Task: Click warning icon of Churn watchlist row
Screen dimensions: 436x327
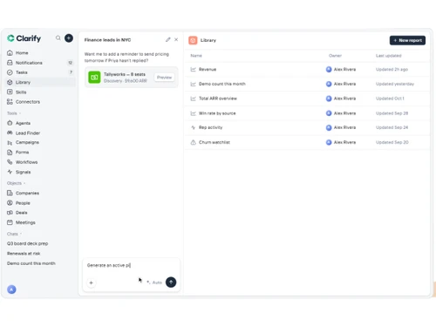Action: (x=194, y=142)
